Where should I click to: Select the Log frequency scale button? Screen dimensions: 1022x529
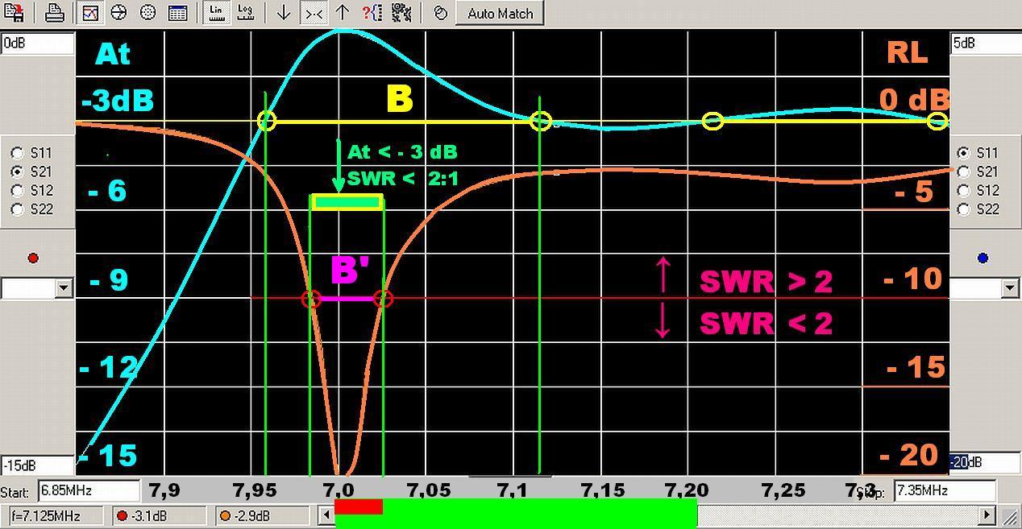point(246,13)
